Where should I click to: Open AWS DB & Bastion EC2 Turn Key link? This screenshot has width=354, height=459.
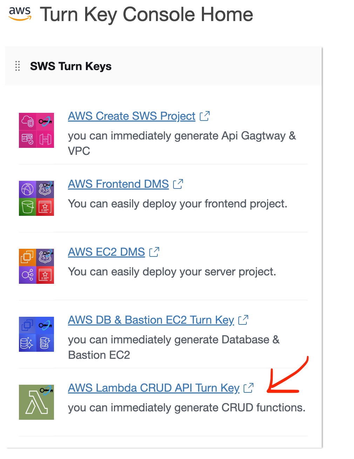tap(151, 320)
